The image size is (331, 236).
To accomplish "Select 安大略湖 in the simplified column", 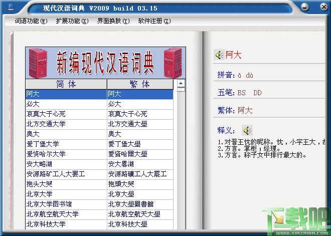I will point(66,164).
